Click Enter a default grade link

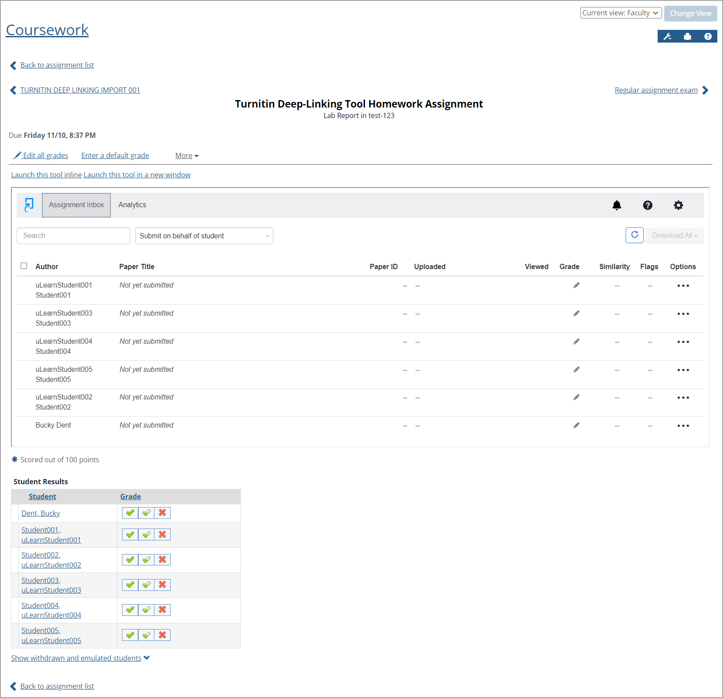tap(115, 155)
